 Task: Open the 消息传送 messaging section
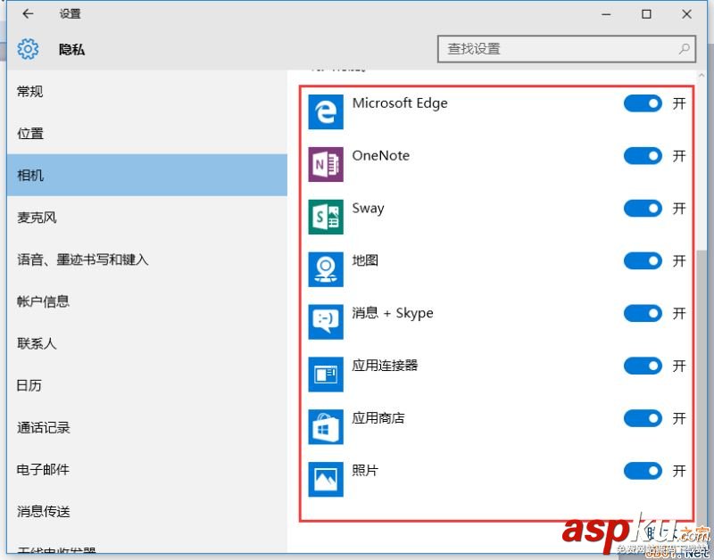tap(147, 511)
